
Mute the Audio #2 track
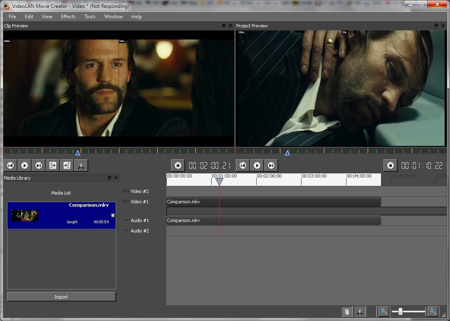125,231
